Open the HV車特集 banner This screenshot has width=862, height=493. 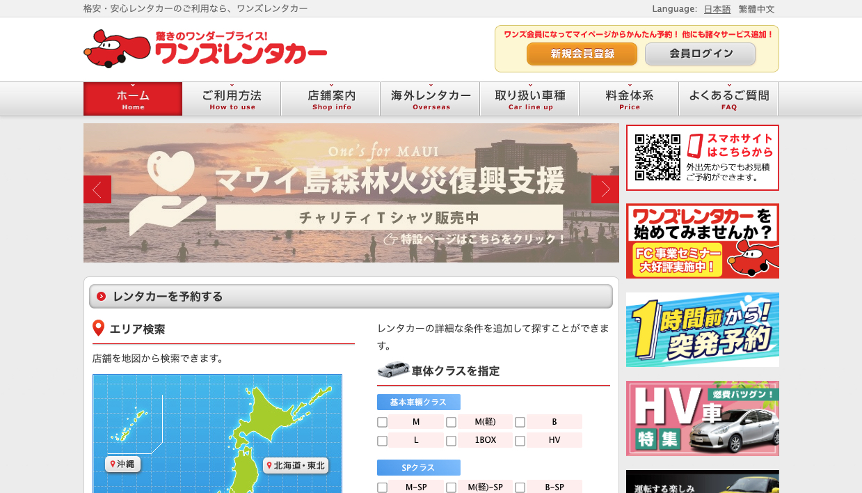703,418
